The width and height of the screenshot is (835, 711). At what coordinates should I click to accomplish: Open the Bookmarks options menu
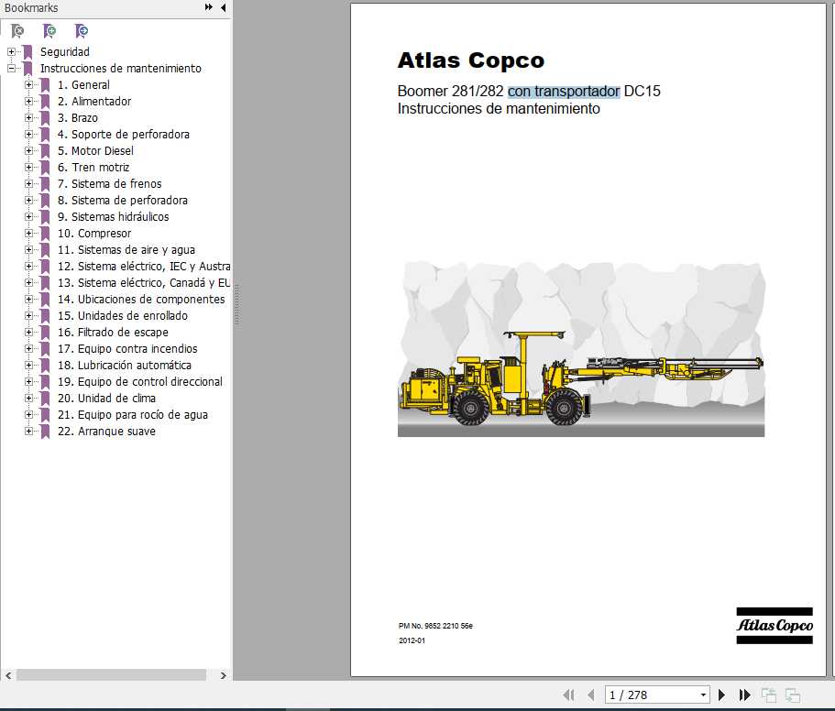pos(208,8)
